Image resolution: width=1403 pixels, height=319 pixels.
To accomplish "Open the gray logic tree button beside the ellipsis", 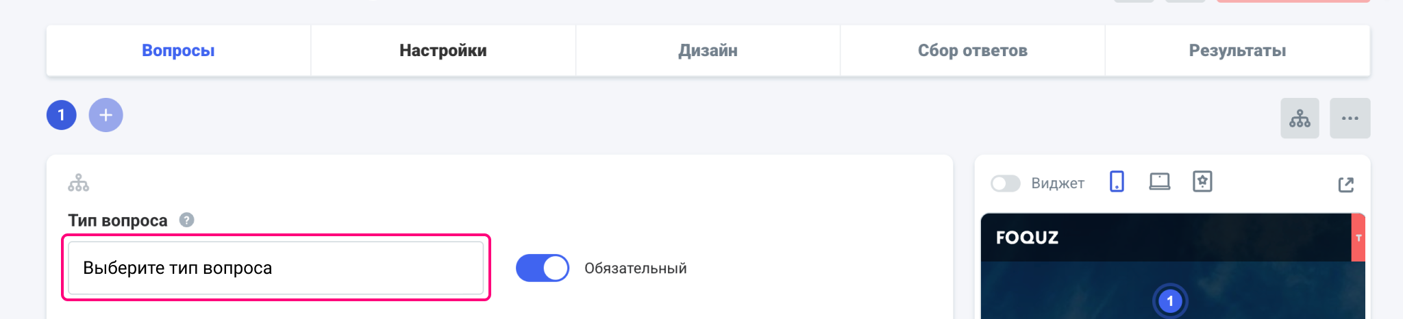I will [1300, 118].
